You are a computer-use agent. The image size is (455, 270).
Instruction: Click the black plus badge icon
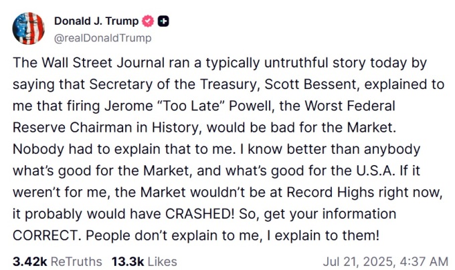(163, 21)
